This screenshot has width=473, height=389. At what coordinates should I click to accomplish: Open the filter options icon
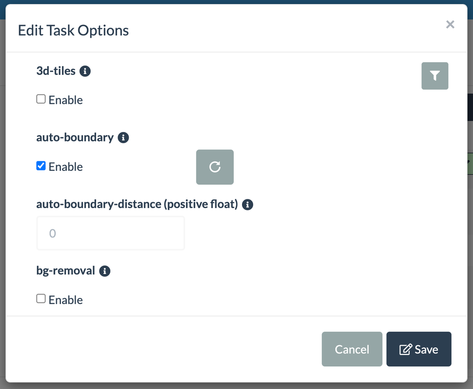(434, 76)
